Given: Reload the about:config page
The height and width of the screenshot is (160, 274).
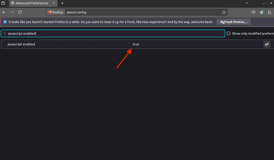Looking at the screenshot, I should click(x=20, y=12).
